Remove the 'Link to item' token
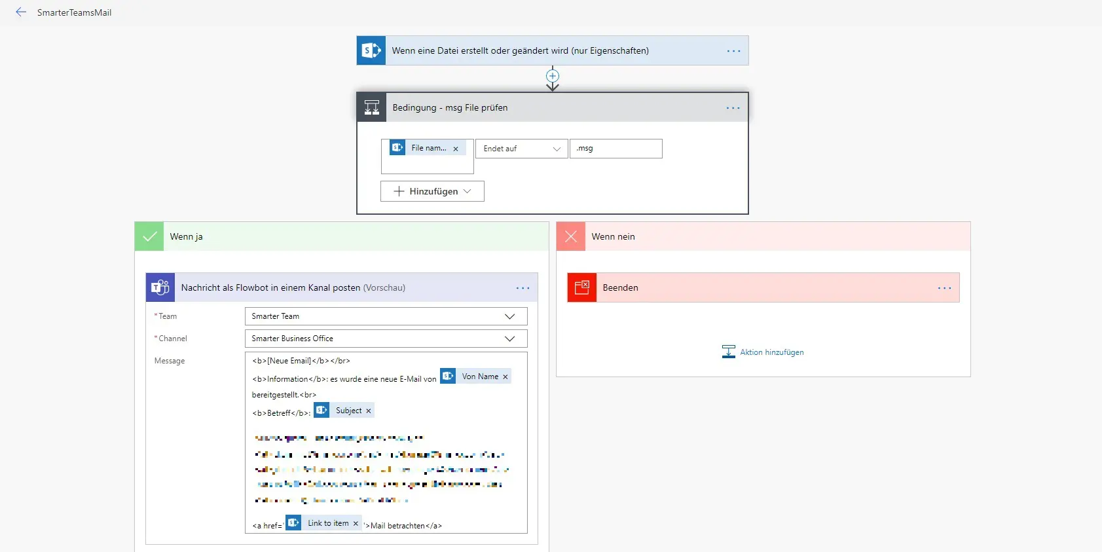This screenshot has height=552, width=1102. coord(356,523)
